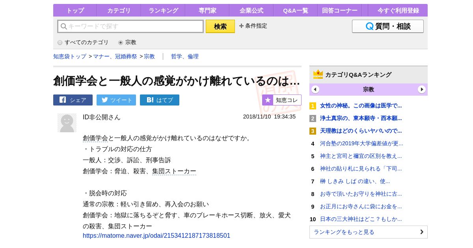Open rank 9 お正月にお寺さん question
This screenshot has height=248, width=473.
click(x=361, y=206)
